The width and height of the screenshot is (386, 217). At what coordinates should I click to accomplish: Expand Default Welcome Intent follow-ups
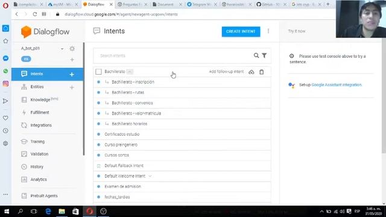(x=150, y=176)
